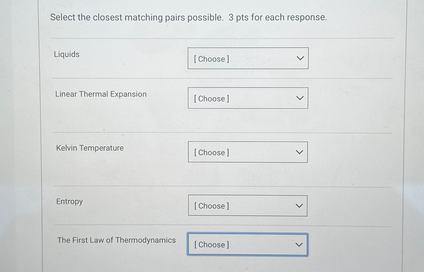
Task: Click the [Choose] placeholder text for Entropy
Action: (x=211, y=206)
